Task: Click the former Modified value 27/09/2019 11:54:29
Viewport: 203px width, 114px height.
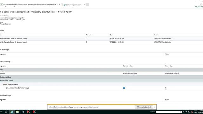Action: click(130, 73)
